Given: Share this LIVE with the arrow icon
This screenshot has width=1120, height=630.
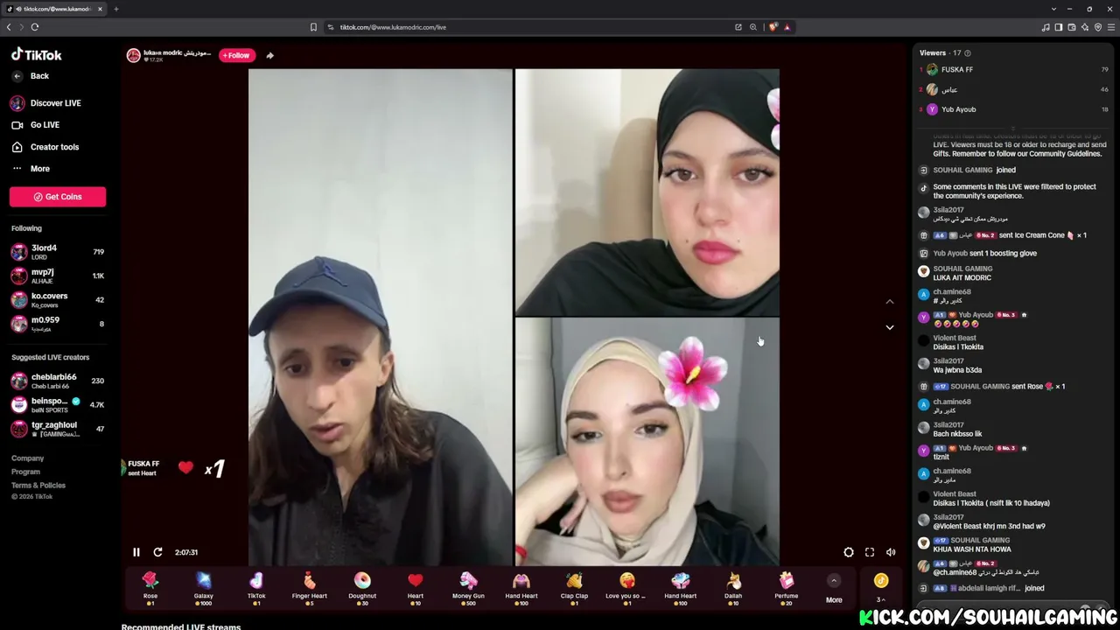Looking at the screenshot, I should [269, 55].
